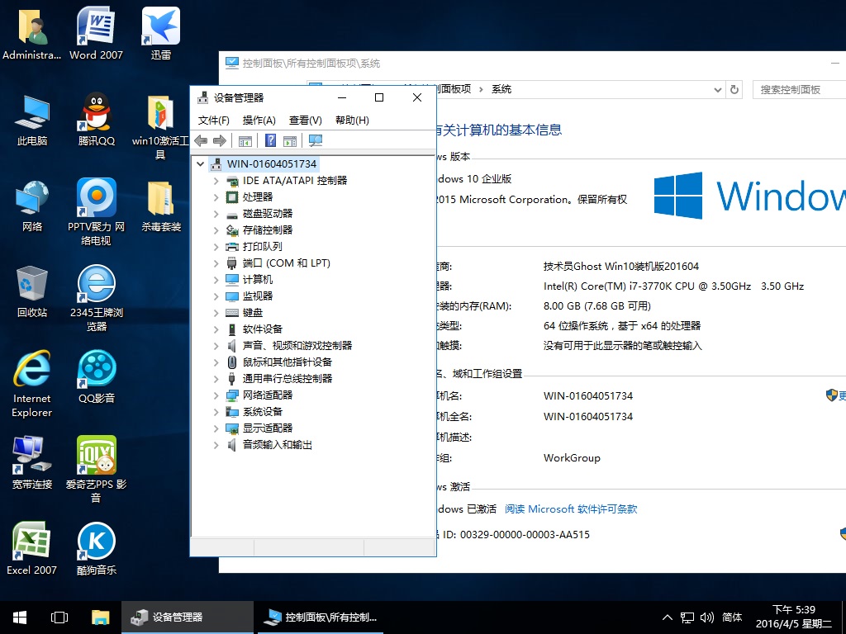Select the Administrator desktop folder icon
This screenshot has width=846, height=634.
pyautogui.click(x=32, y=33)
